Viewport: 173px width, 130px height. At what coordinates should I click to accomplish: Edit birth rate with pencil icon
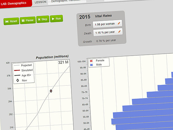click(119, 23)
